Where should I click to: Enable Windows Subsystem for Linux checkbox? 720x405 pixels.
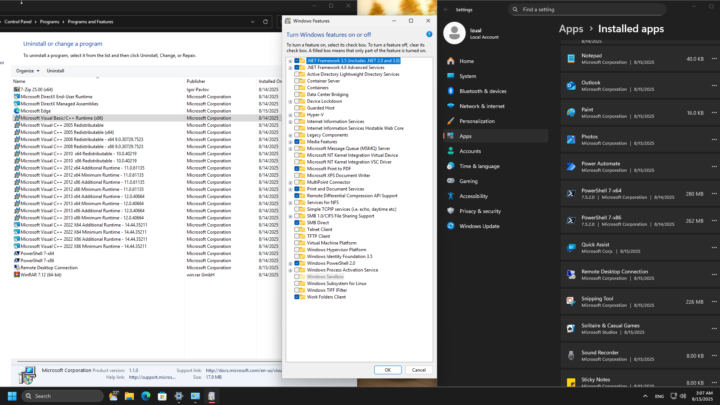point(297,283)
